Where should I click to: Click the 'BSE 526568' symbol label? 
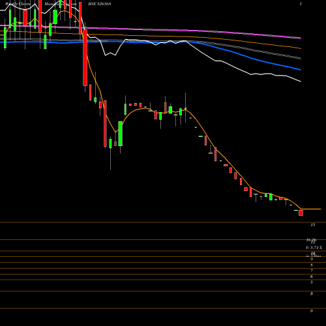[x=100, y=4]
